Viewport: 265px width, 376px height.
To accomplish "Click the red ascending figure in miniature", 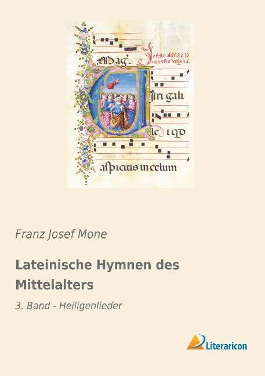I will (112, 84).
